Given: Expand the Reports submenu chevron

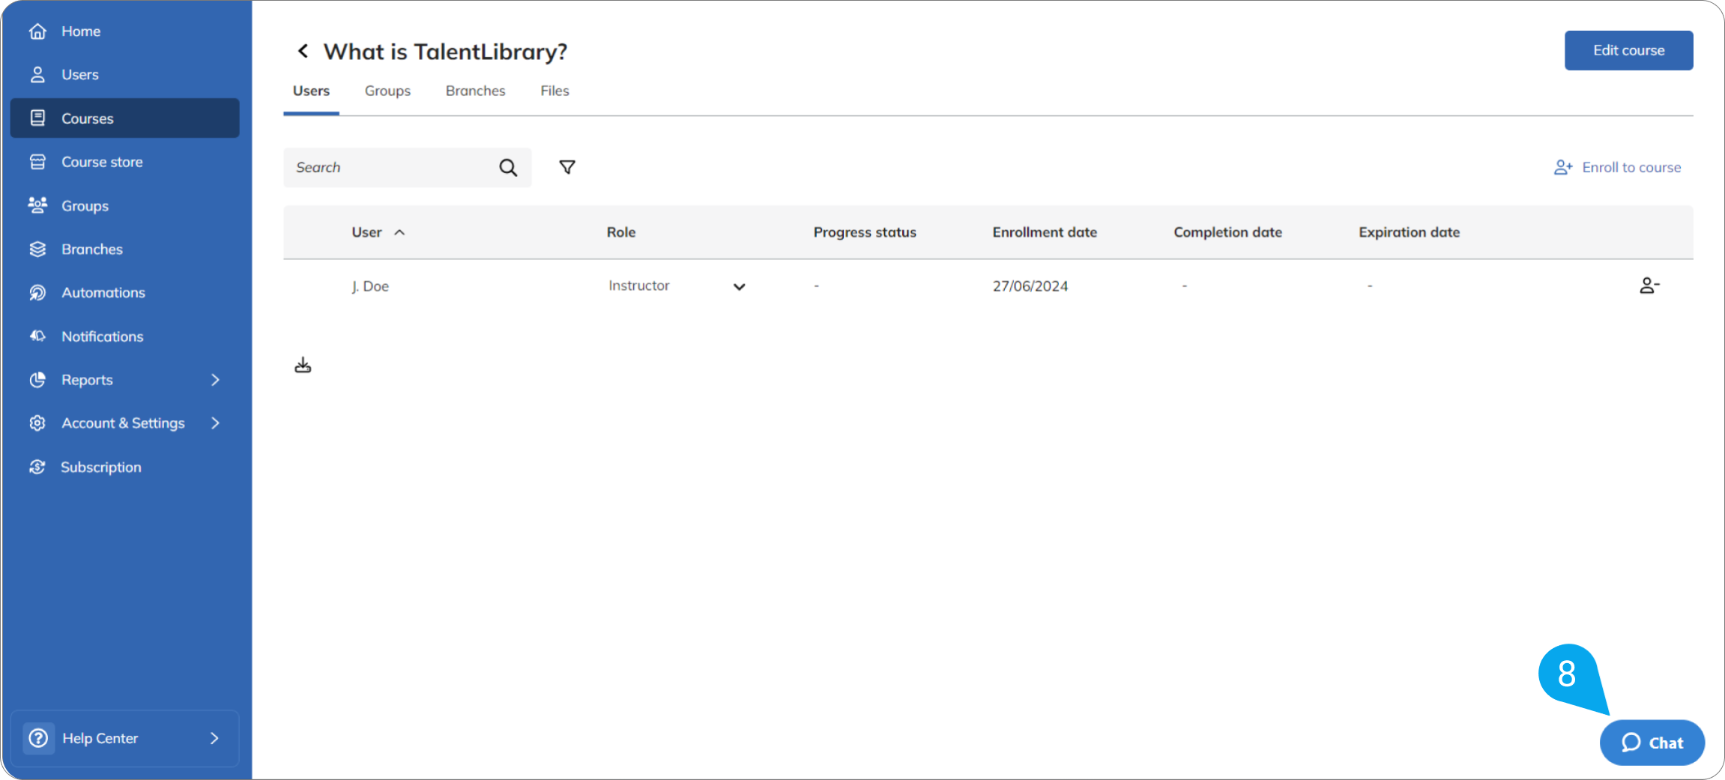Looking at the screenshot, I should coord(216,380).
